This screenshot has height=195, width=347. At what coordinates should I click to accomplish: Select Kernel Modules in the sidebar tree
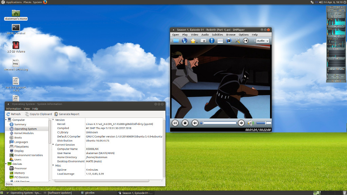coord(24,133)
